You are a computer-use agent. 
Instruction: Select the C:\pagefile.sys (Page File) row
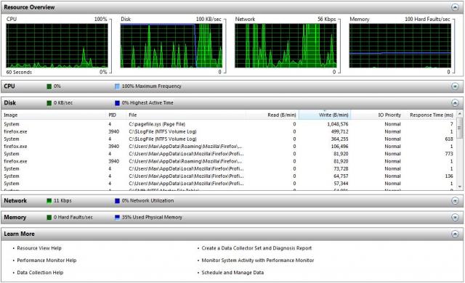[x=229, y=124]
